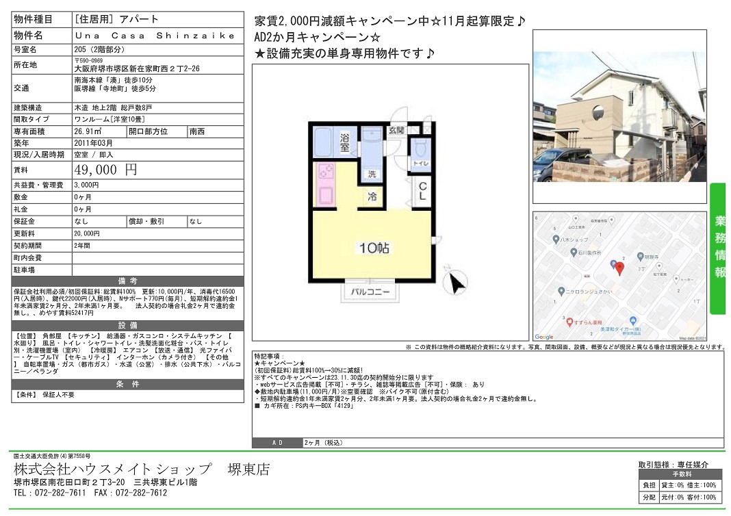Viewport: 731px width, 516px height.
Task: Click the phone number TEL:072-282-7611
Action: click(x=50, y=493)
